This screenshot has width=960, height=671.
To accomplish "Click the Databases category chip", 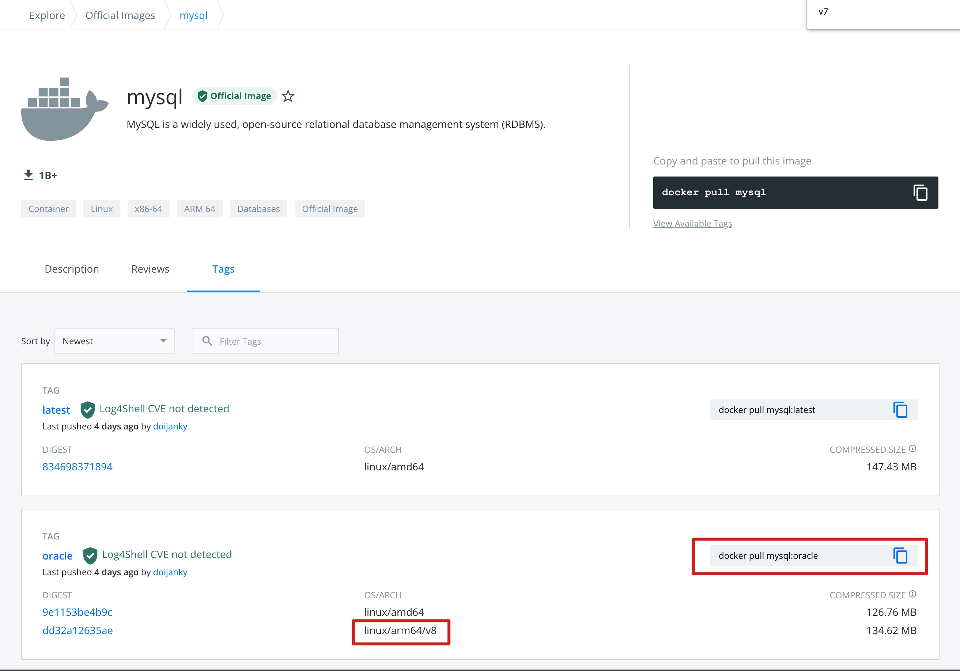I will click(258, 209).
